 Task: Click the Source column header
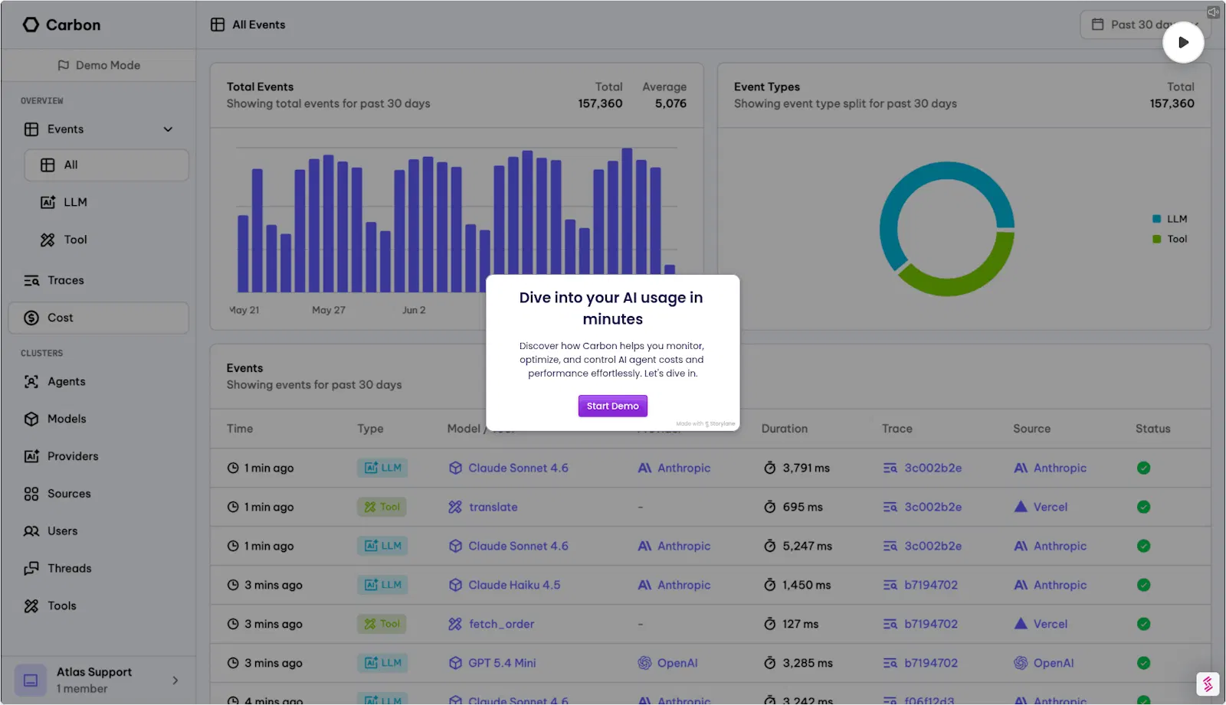(1032, 429)
